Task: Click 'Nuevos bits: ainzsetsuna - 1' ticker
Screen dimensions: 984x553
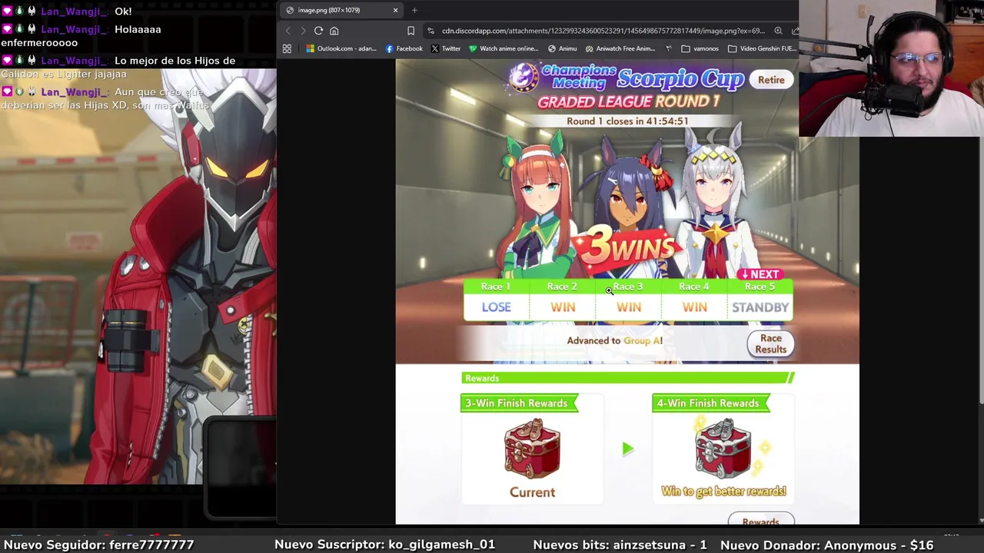Action: pos(620,545)
